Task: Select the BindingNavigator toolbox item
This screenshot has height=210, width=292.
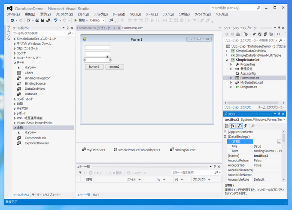Action: (x=37, y=78)
